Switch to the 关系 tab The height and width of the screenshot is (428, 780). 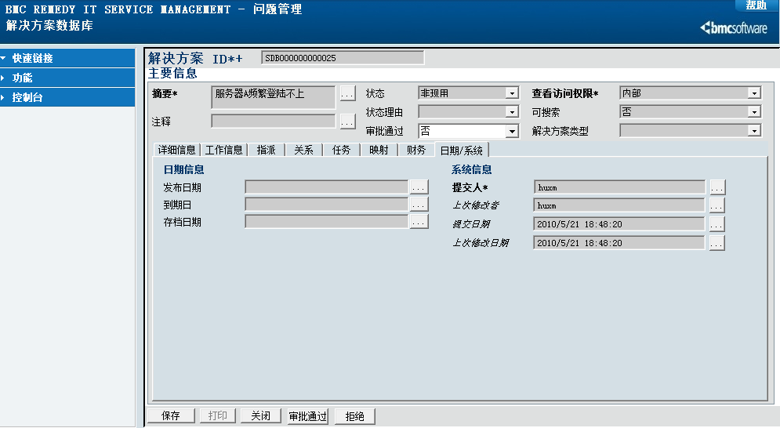303,150
